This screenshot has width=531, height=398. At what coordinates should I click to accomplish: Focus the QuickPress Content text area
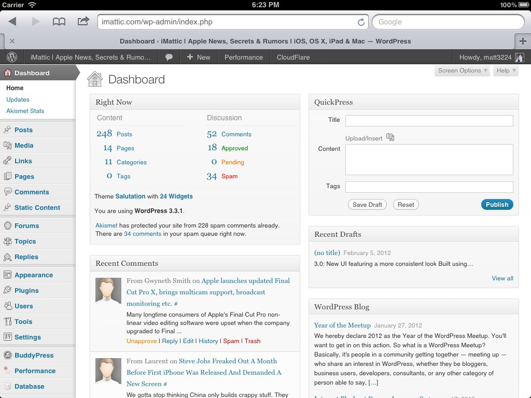tap(429, 160)
